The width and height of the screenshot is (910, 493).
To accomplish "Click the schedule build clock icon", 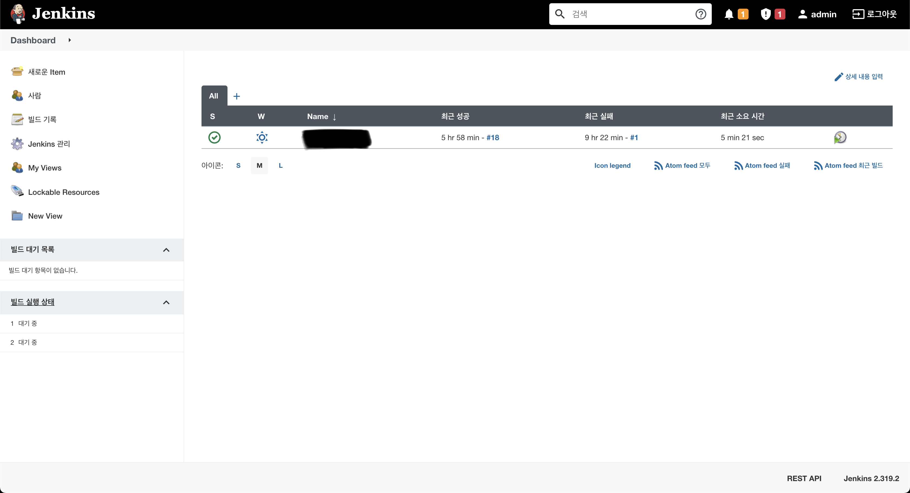I will coord(840,137).
